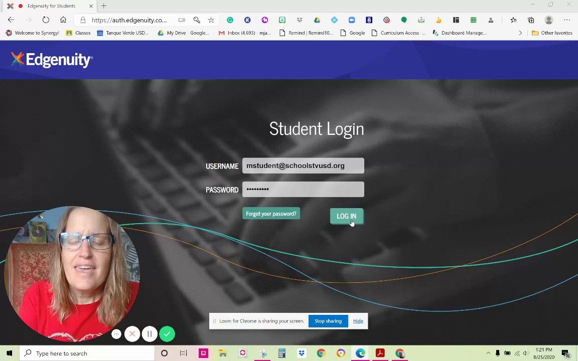Open Dropbox from the taskbar
578x361 pixels.
tap(302, 353)
